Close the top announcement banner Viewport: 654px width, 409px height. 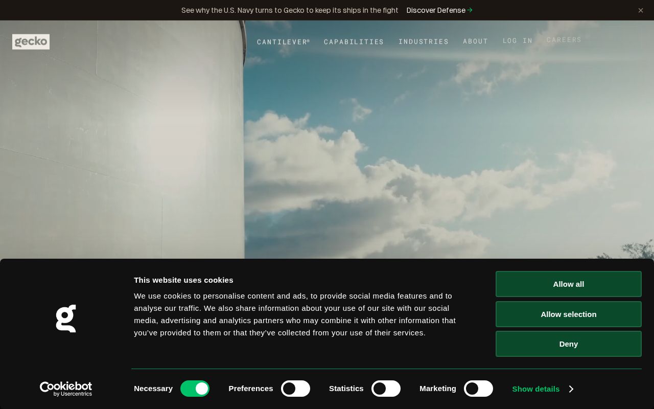point(640,10)
